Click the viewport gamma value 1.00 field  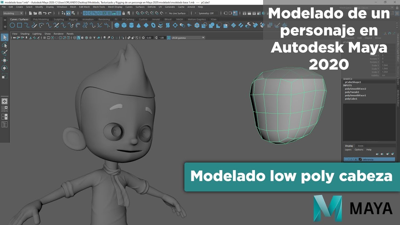click(x=162, y=37)
